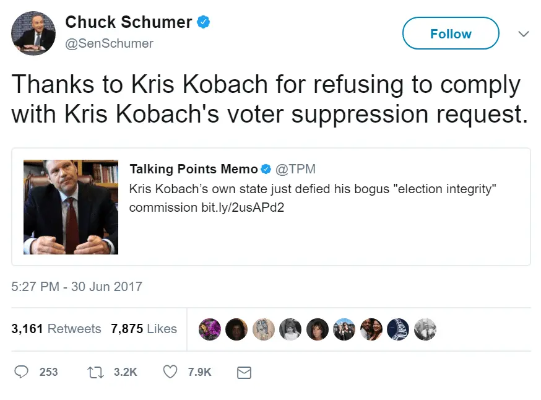Click the last liker avatar in the row
Image resolution: width=541 pixels, height=400 pixels.
click(425, 329)
